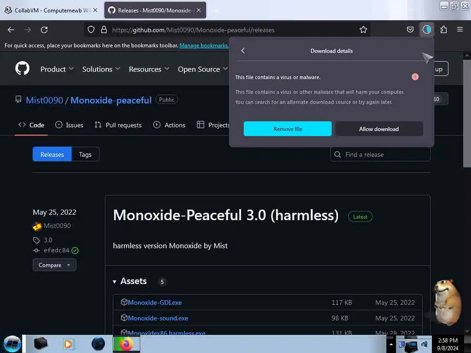The width and height of the screenshot is (471, 353).
Task: Click Allow download button
Action: pos(379,129)
